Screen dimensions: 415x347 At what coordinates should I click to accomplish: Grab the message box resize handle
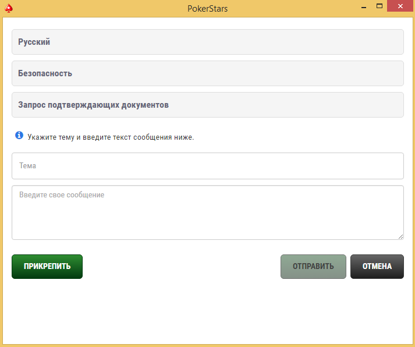point(400,236)
